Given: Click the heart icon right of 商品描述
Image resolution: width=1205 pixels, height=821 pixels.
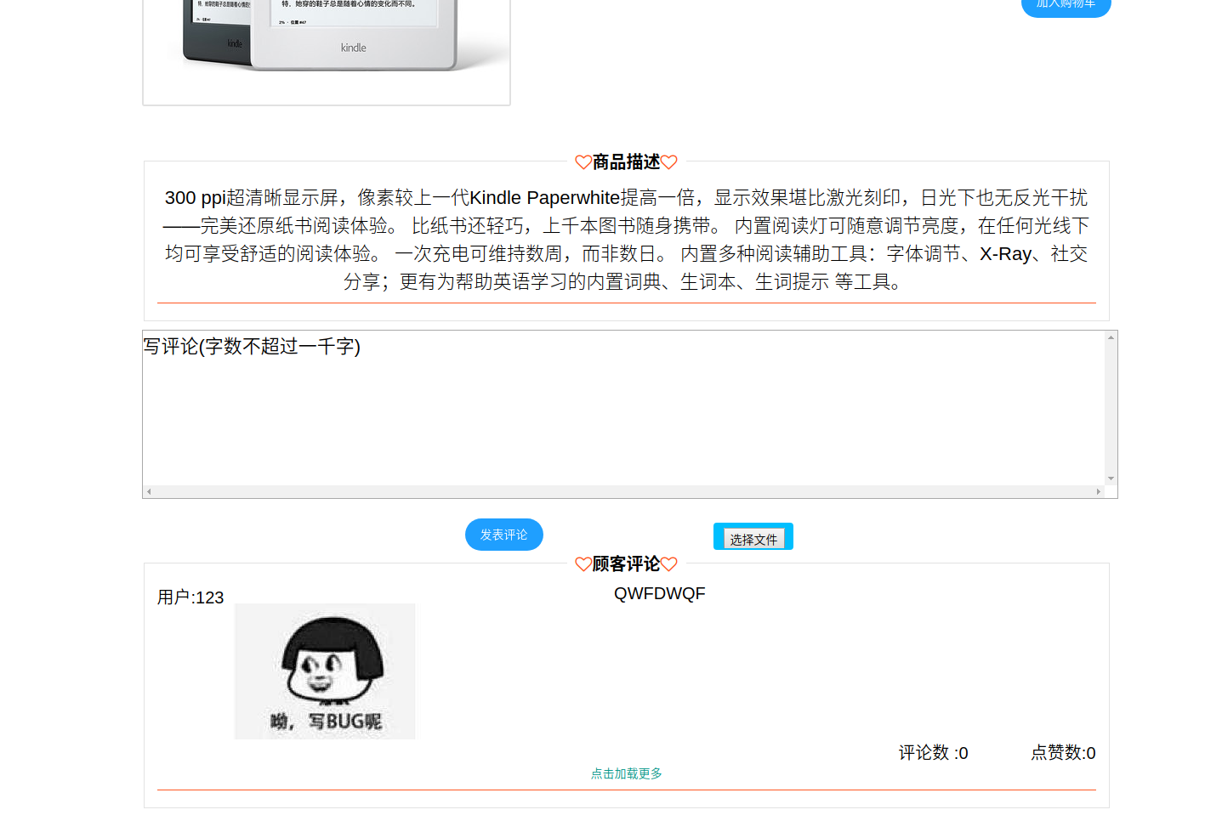Looking at the screenshot, I should coord(669,162).
